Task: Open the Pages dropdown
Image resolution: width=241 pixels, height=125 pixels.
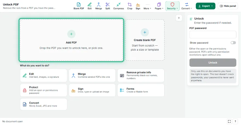Action: click(159, 6)
